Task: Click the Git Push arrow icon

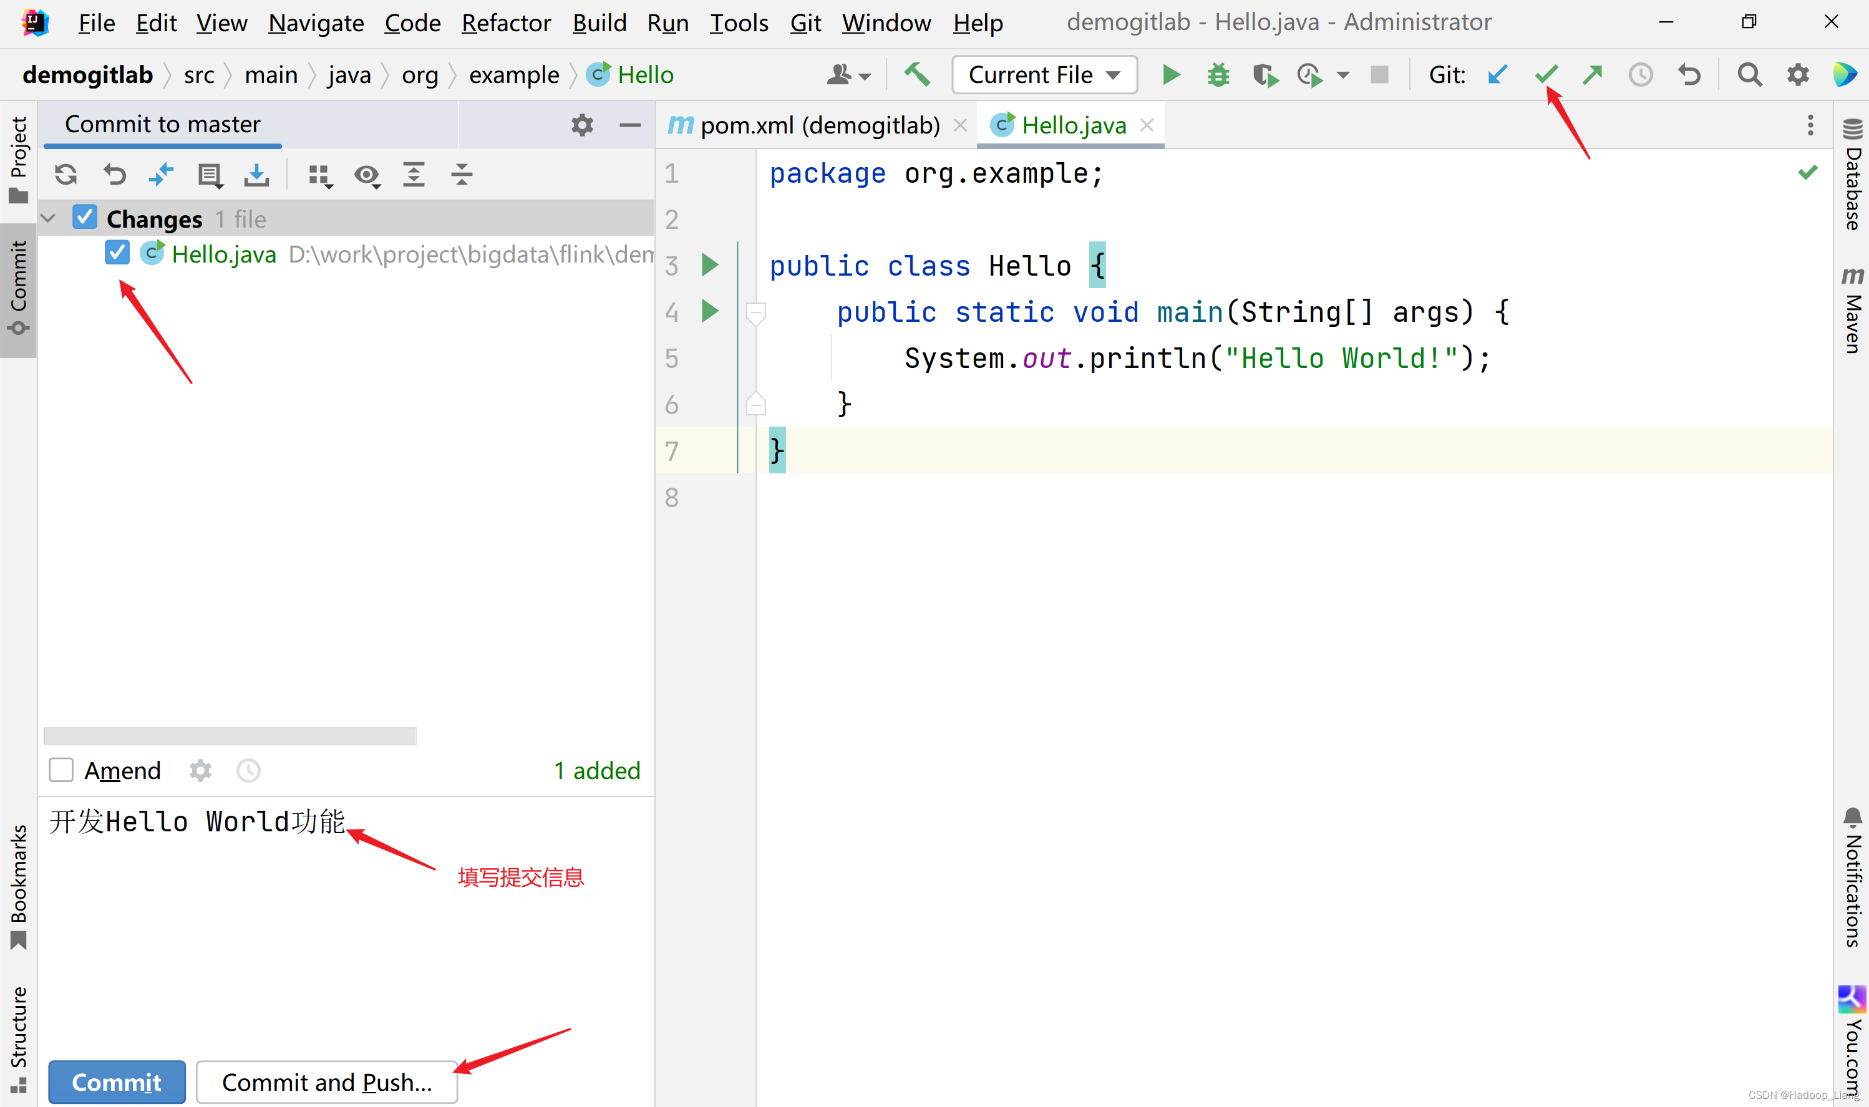Action: 1593,75
